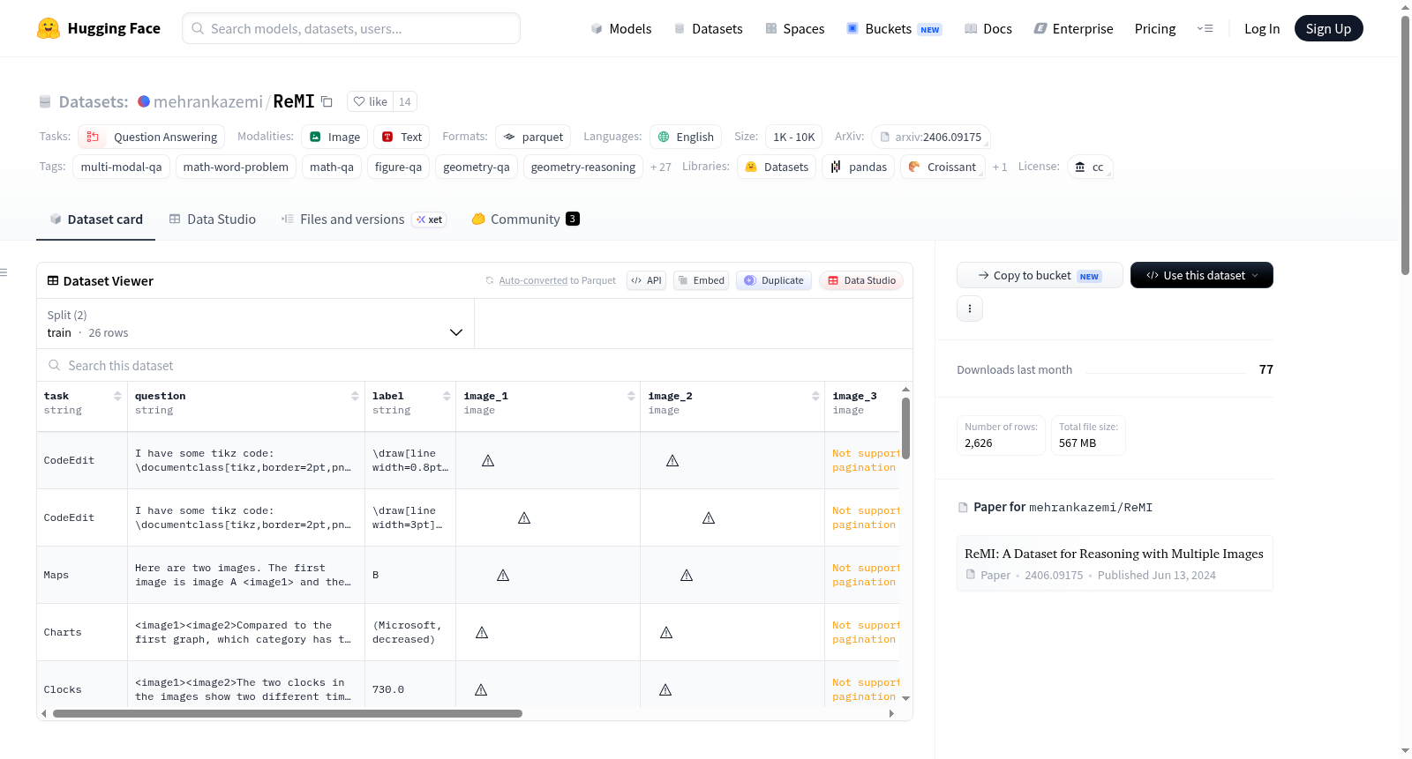The width and height of the screenshot is (1412, 759).
Task: Sort by the task column sort arrows
Action: tap(117, 397)
